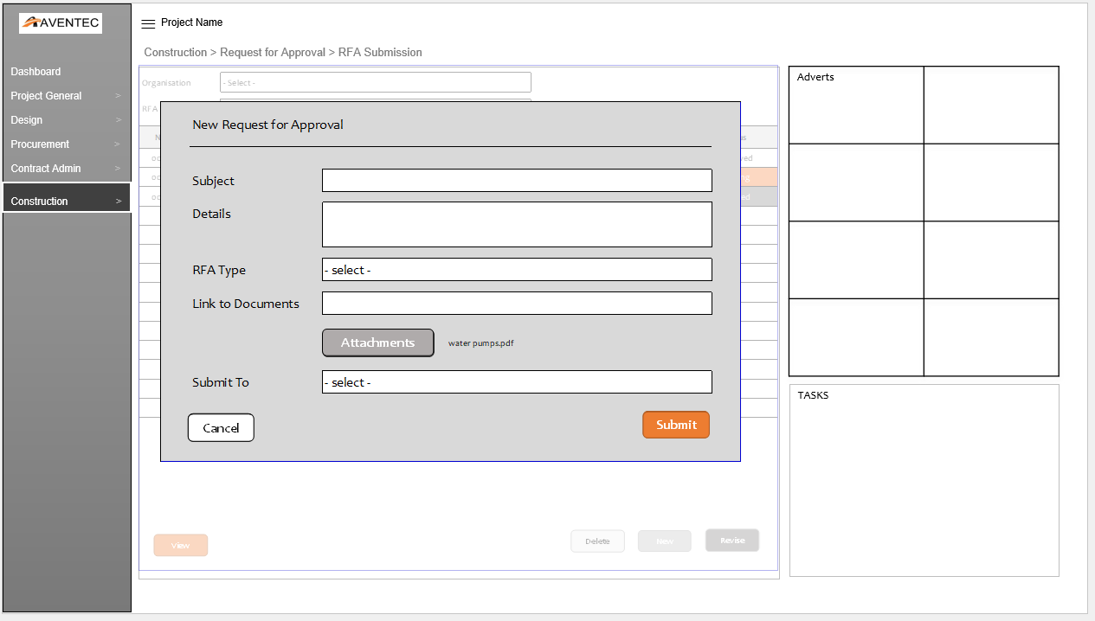This screenshot has height=621, width=1095.
Task: Expand the Design menu chevron
Action: (x=119, y=120)
